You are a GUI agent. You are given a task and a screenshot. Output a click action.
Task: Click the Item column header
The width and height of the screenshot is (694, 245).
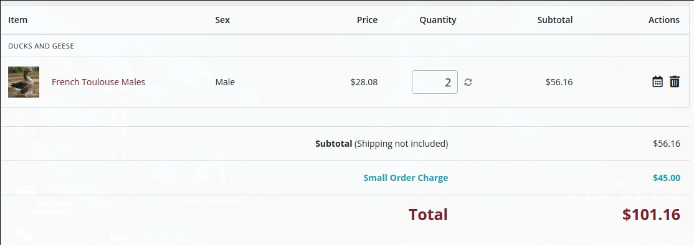coord(17,20)
